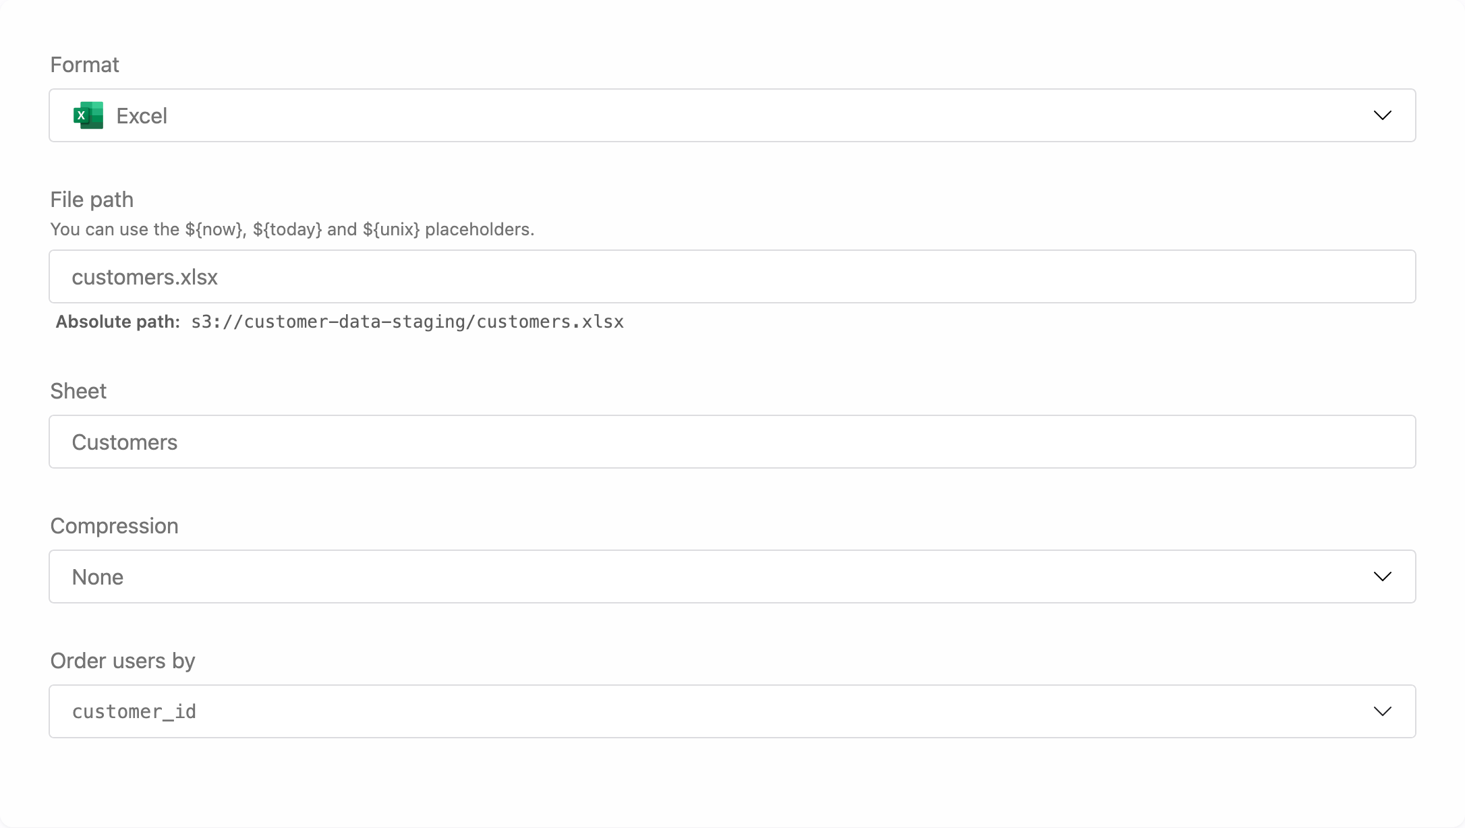The image size is (1465, 828).
Task: Click the chevron next to Excel
Action: pos(1381,115)
